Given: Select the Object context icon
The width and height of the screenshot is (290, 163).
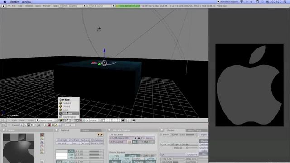Looking at the screenshot, I should pos(32,125).
